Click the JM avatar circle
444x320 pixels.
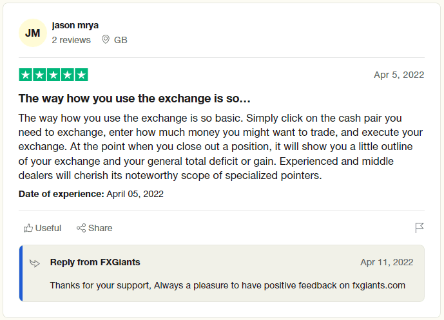click(33, 33)
